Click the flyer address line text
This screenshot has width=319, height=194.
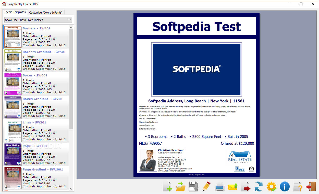point(197,101)
